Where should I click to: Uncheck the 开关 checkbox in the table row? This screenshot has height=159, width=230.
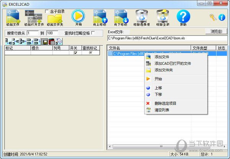pos(76,53)
